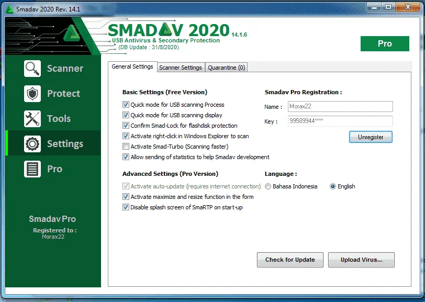Click the Pro list icon in sidebar
This screenshot has height=302, width=425.
click(32, 169)
